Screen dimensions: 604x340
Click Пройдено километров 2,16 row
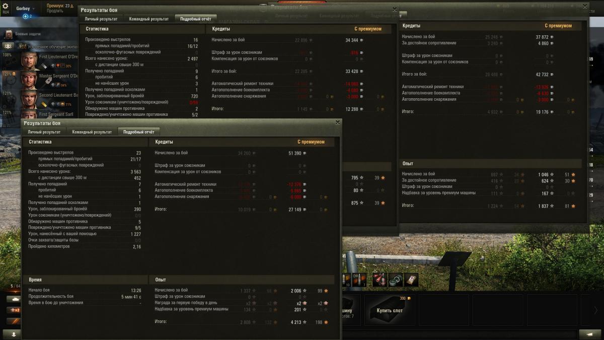pyautogui.click(x=85, y=247)
